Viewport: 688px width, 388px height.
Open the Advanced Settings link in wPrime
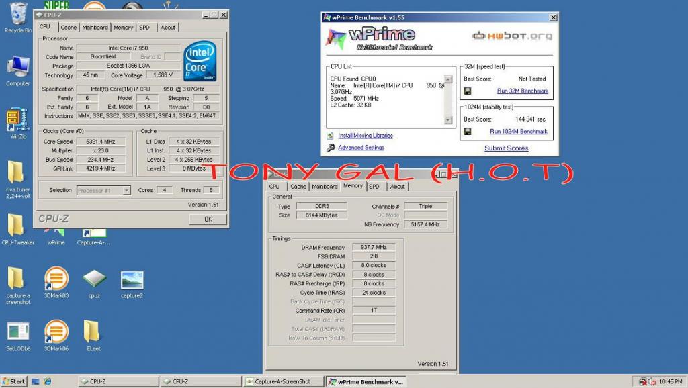(361, 148)
